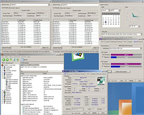
Task: Expand Számítógép tree node
Action: pos(2,67)
